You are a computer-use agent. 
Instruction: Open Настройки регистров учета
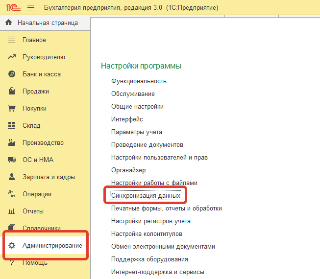click(151, 221)
